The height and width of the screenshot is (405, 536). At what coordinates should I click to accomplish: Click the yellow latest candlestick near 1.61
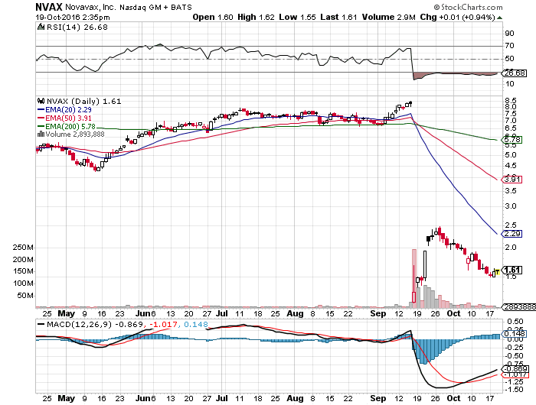[x=497, y=271]
